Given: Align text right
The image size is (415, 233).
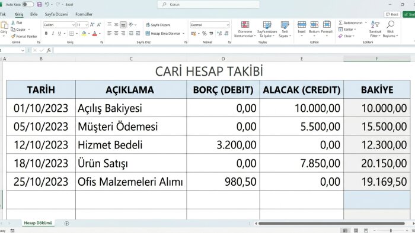Looking at the screenshot, I should pos(123,34).
